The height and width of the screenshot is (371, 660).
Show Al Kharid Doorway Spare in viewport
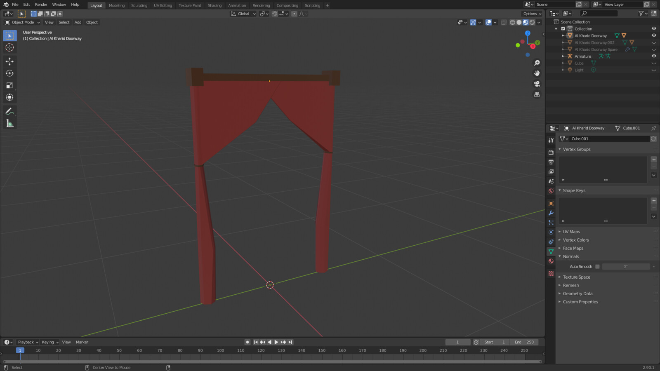pos(654,49)
